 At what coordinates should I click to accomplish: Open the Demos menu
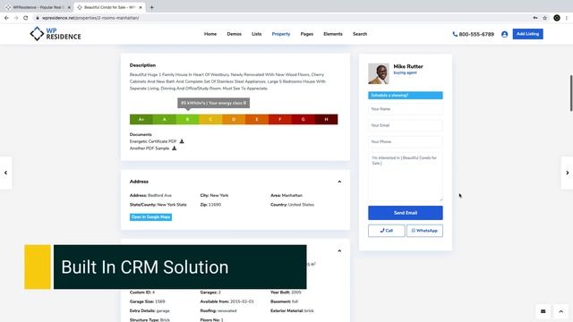click(x=234, y=34)
